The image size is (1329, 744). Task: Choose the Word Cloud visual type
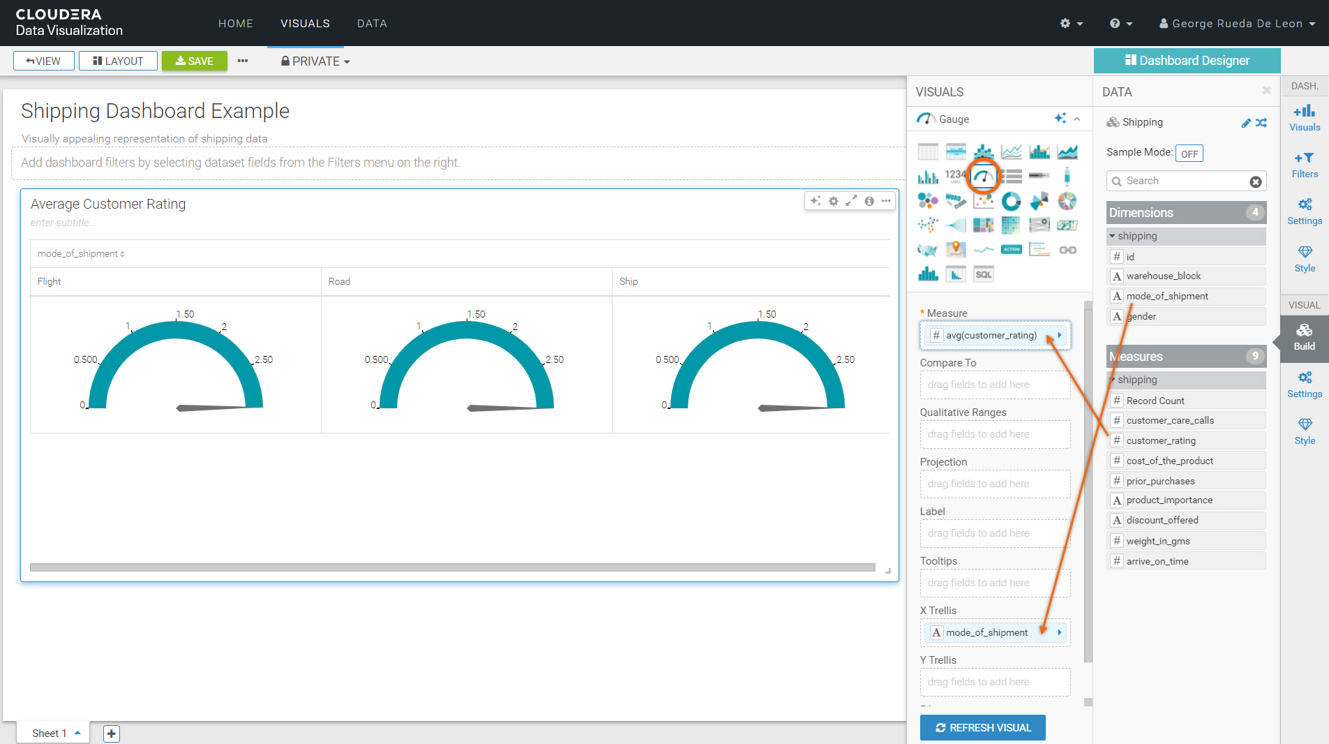tap(955, 202)
